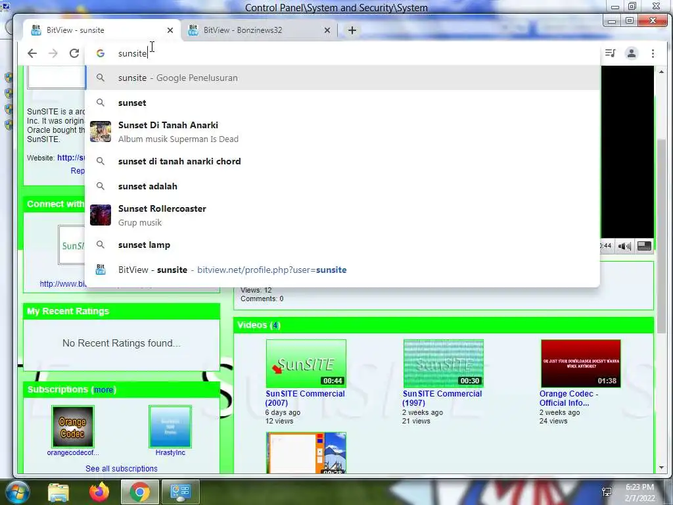Viewport: 673px width, 505px height.
Task: Close the BitView - Bonzinews32 tab
Action: click(x=327, y=30)
